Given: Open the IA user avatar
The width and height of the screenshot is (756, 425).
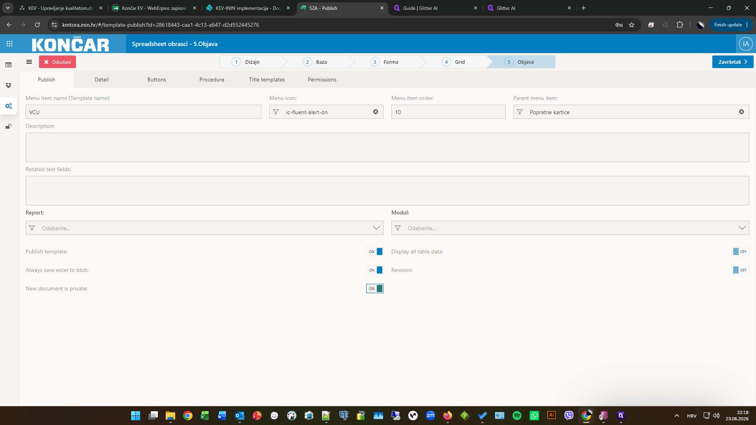Looking at the screenshot, I should point(746,44).
